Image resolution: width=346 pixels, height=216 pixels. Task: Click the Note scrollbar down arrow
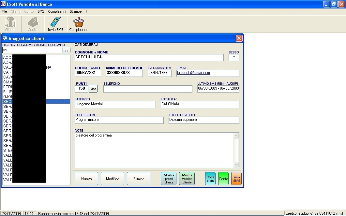click(x=236, y=165)
